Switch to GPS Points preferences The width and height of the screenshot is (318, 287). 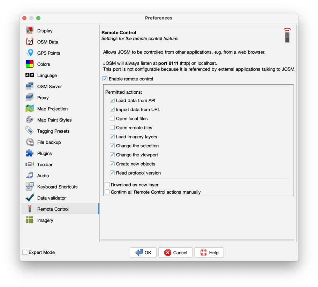point(60,53)
